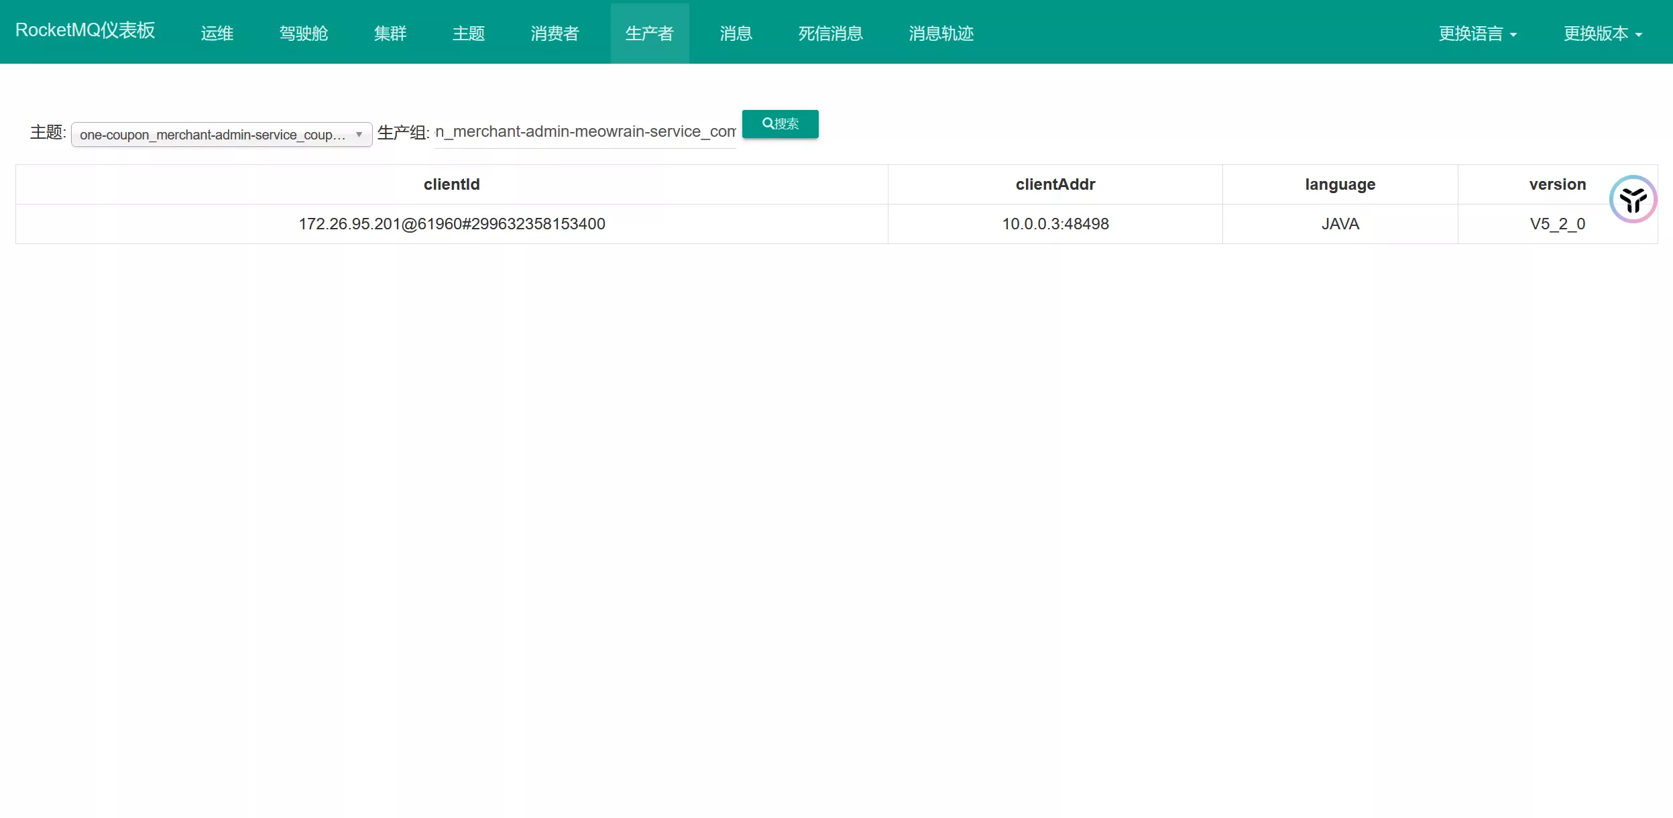Switch to the 集群 cluster tab
This screenshot has height=818, width=1673.
[x=390, y=34]
